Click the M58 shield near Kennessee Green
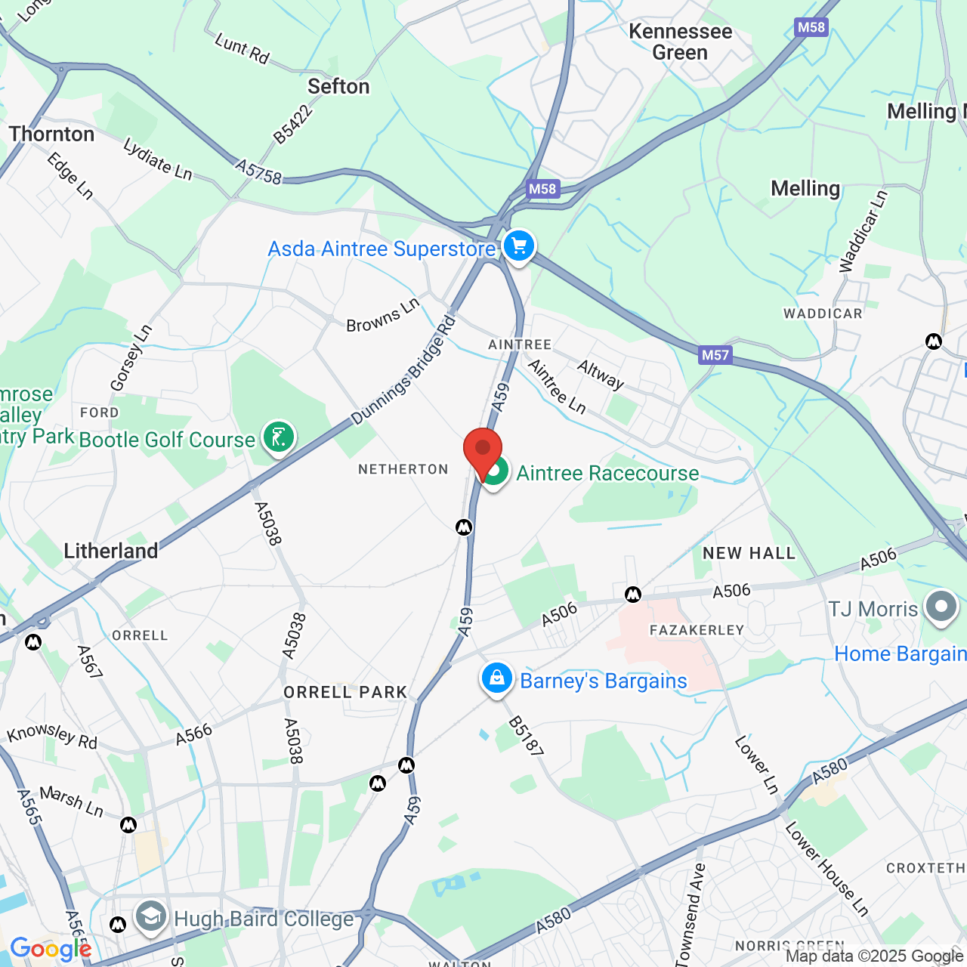This screenshot has height=967, width=967. (x=811, y=27)
